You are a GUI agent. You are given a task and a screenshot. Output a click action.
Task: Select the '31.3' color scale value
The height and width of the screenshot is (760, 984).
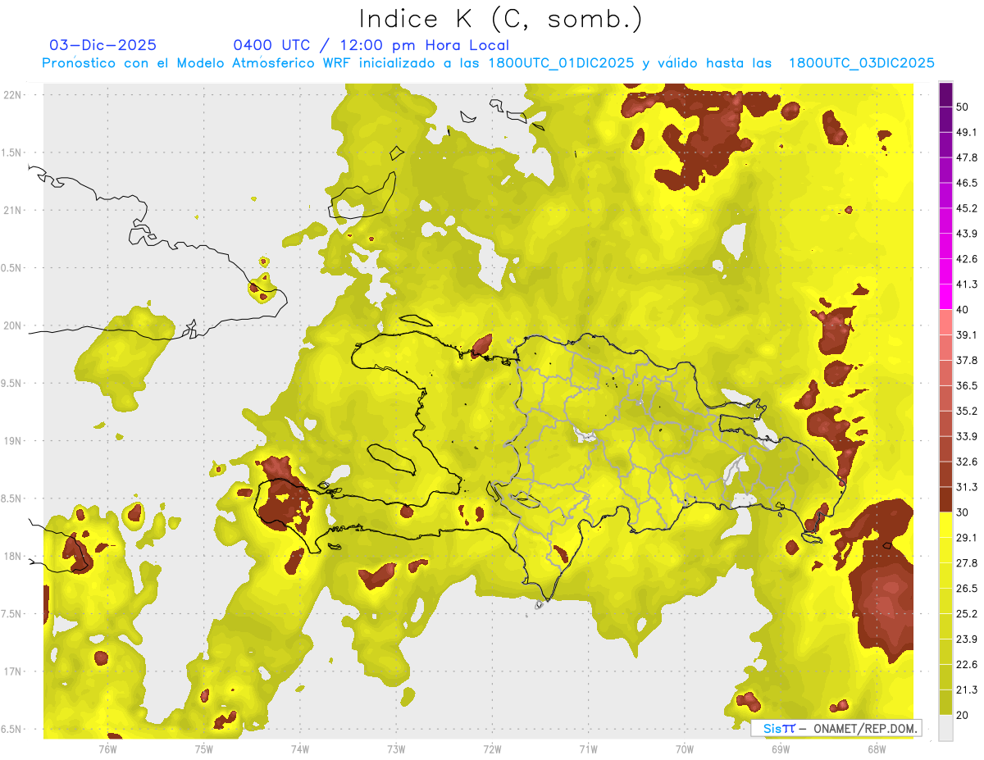pyautogui.click(x=967, y=487)
